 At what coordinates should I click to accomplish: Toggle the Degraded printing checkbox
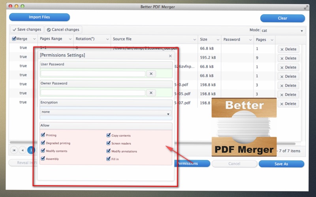[x=43, y=143]
